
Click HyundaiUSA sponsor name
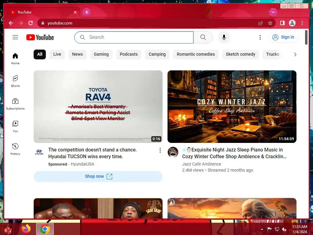[x=83, y=164]
